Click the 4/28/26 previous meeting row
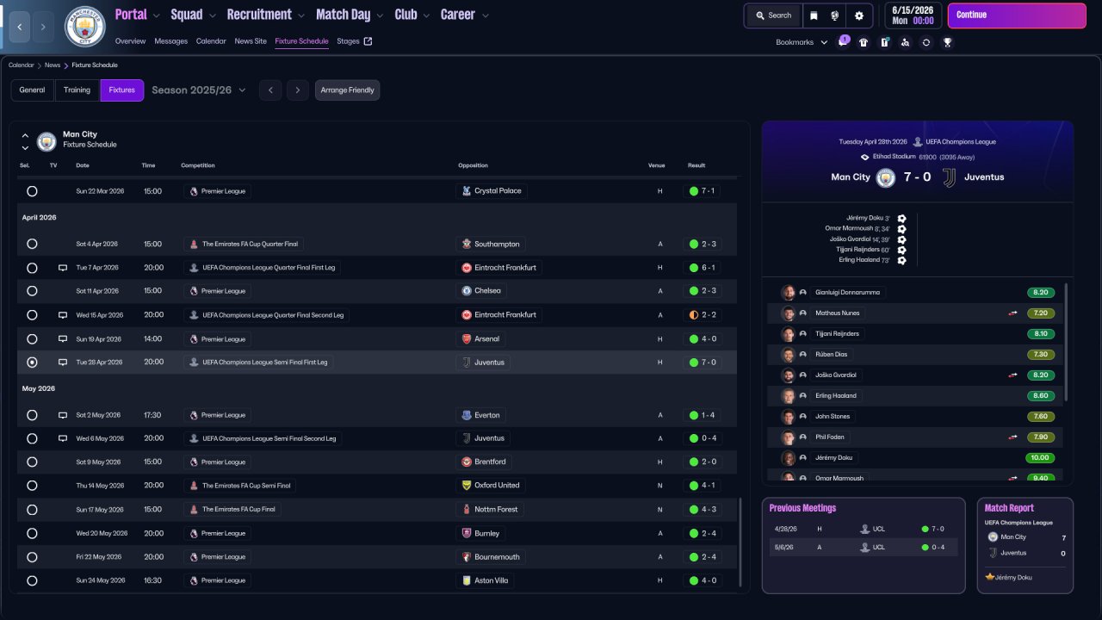 863,529
